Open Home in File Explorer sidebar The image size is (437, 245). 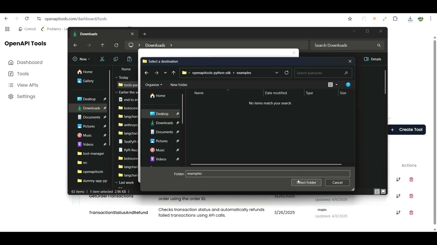coord(85,72)
